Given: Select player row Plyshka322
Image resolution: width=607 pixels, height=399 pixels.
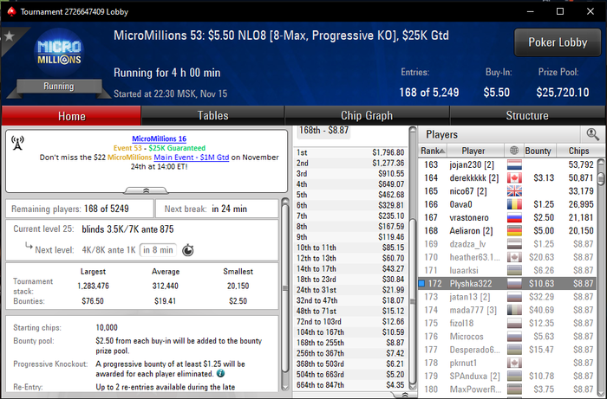Looking at the screenshot, I should pos(507,284).
